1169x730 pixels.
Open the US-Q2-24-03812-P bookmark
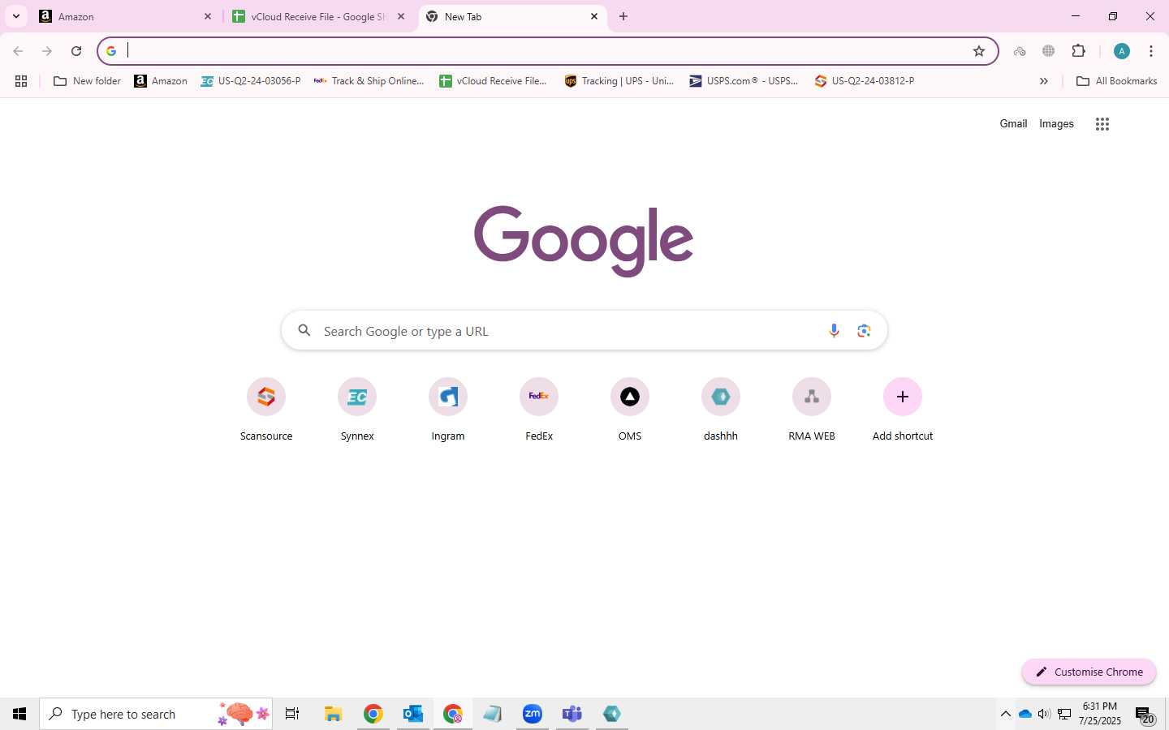click(865, 81)
